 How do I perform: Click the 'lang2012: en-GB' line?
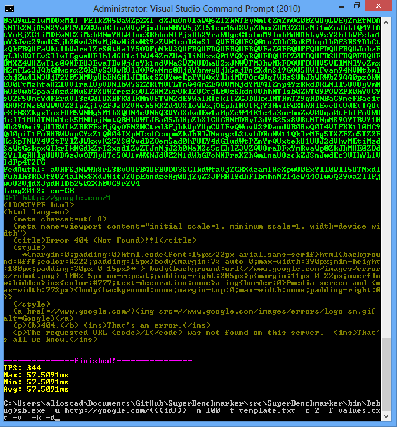(x=39, y=191)
